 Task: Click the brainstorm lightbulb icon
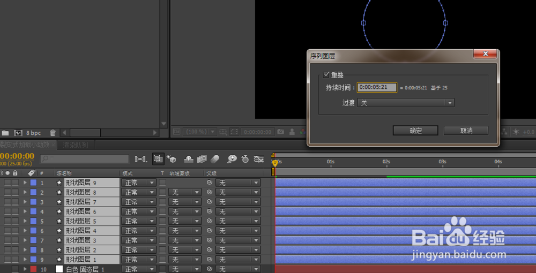tap(232, 158)
